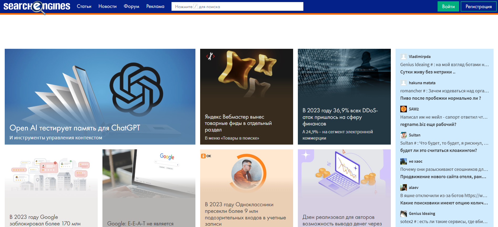
Task: Open forum thread 'Сутки живу без метрики'
Action: click(x=428, y=72)
